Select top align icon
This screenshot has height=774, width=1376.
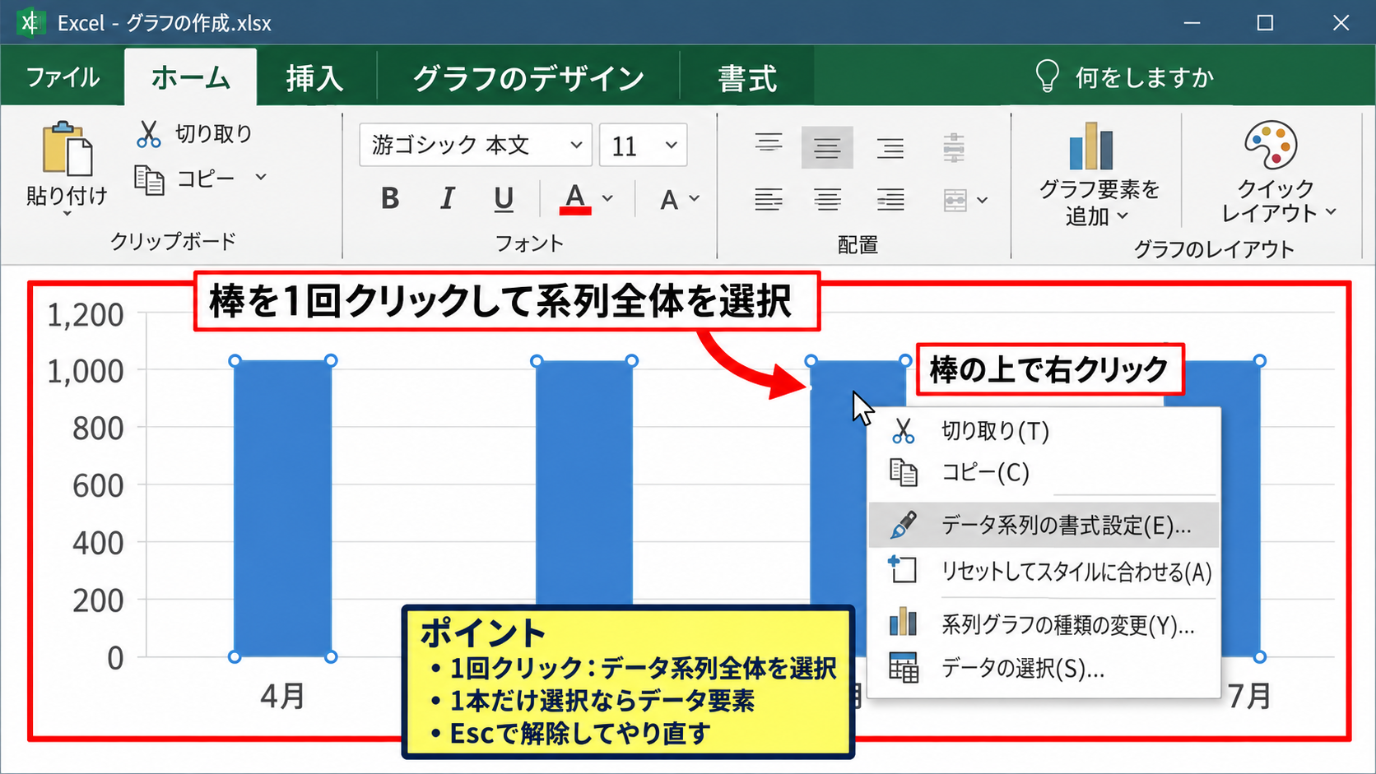tap(769, 143)
